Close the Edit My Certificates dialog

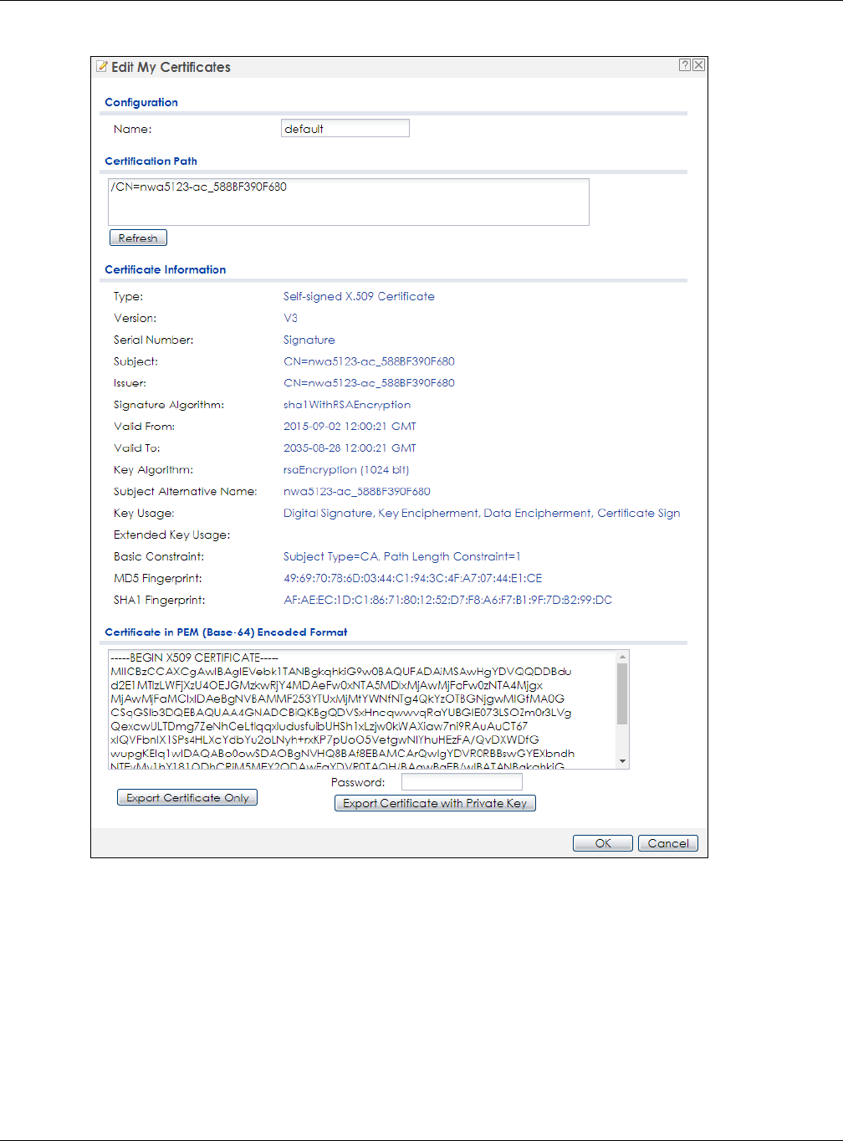(x=698, y=64)
